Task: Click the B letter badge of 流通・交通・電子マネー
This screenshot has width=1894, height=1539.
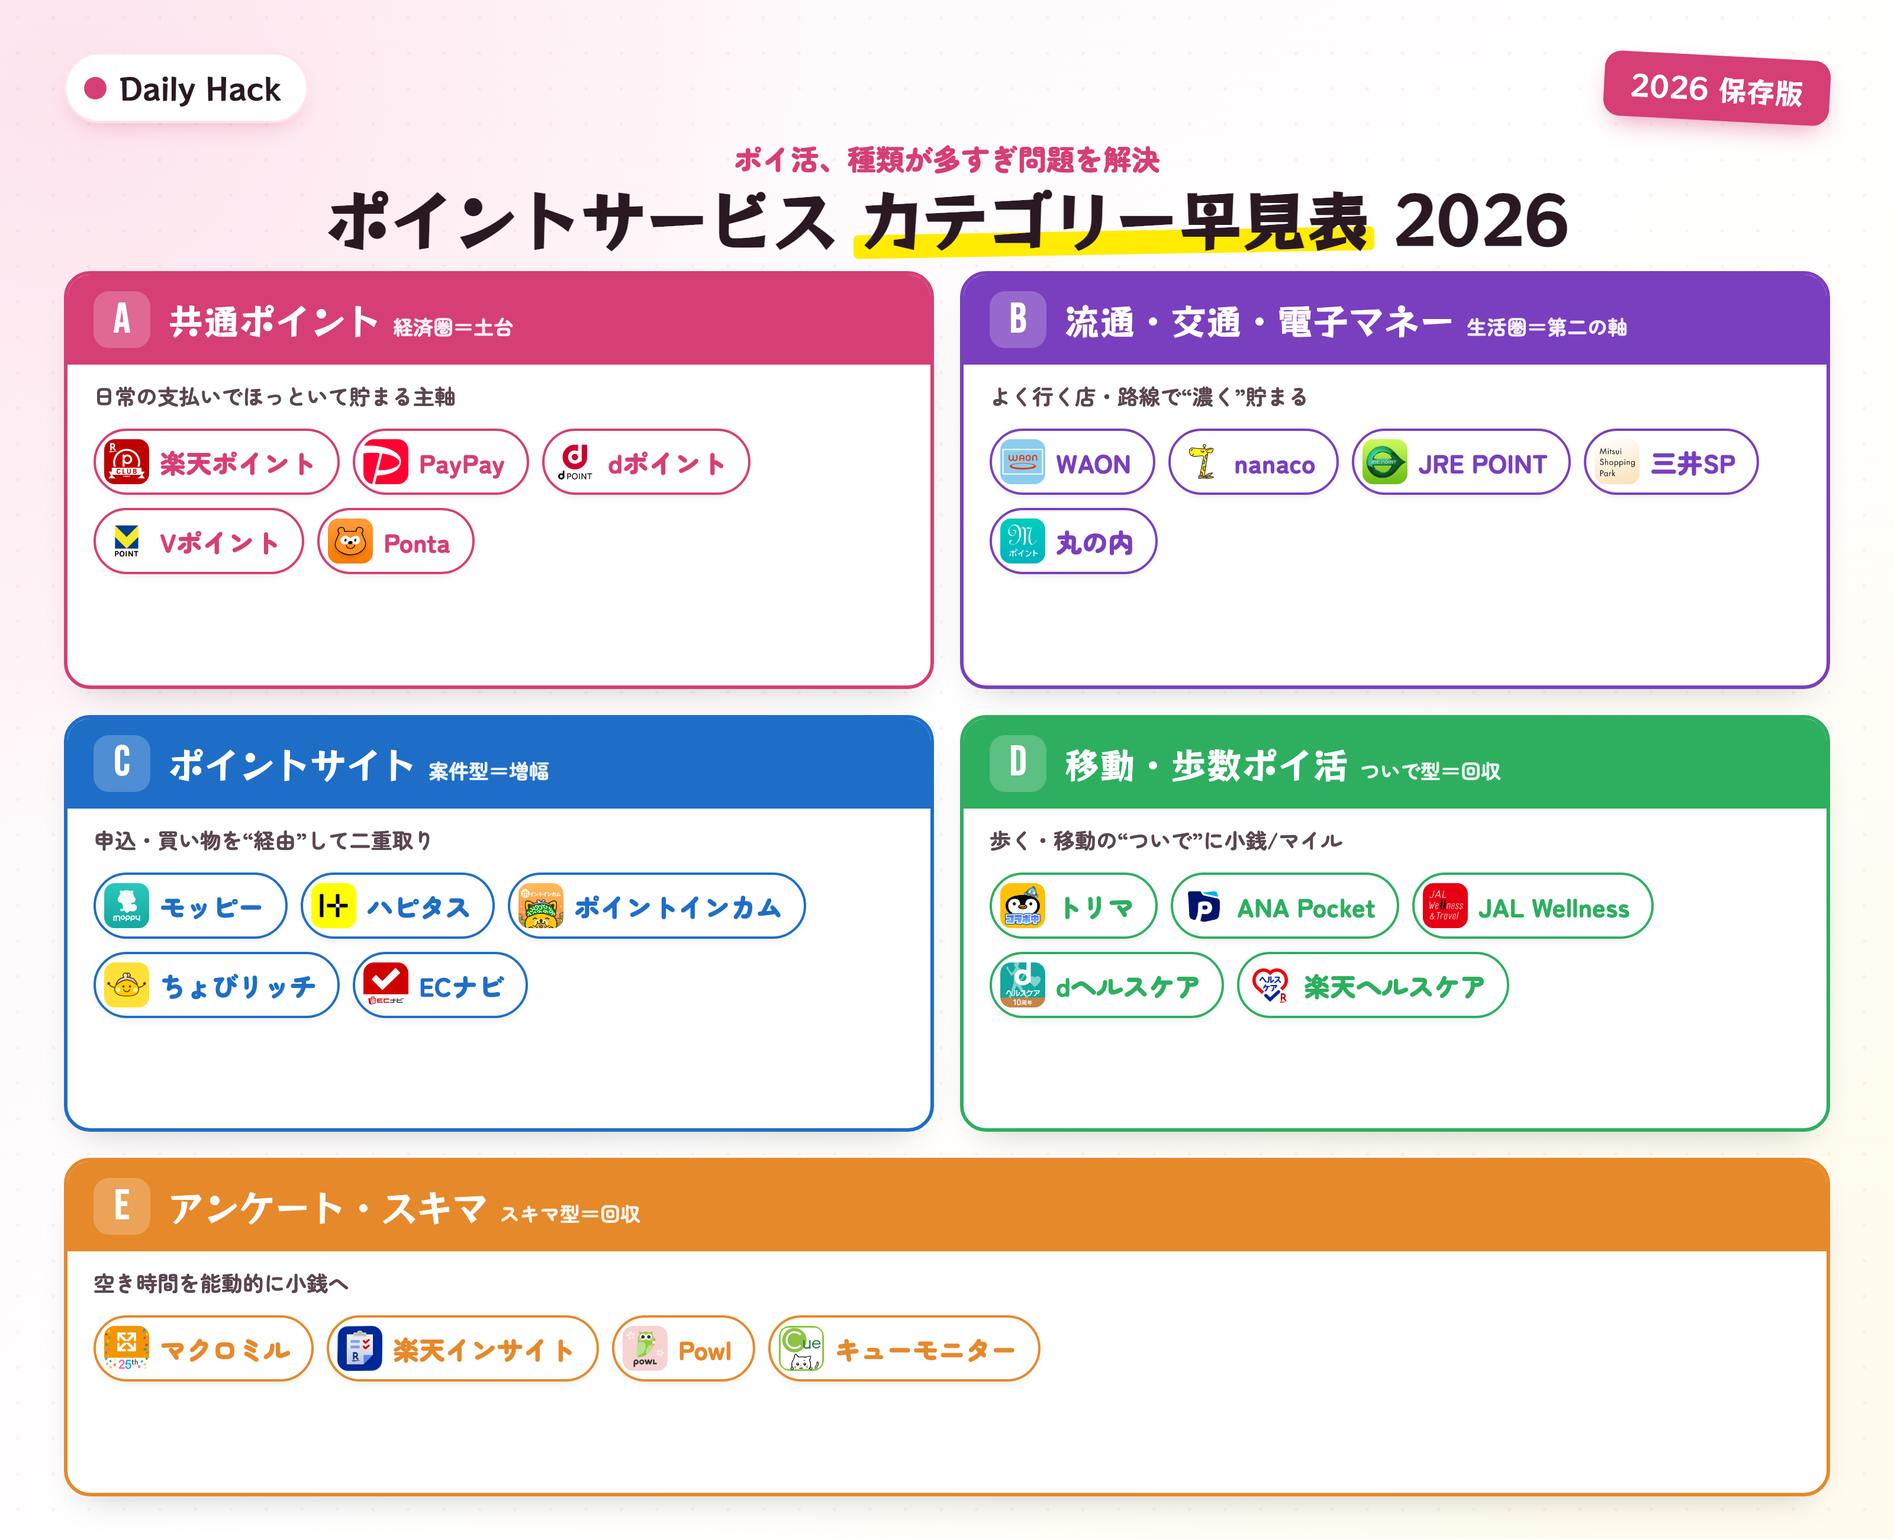Action: pos(1019,319)
